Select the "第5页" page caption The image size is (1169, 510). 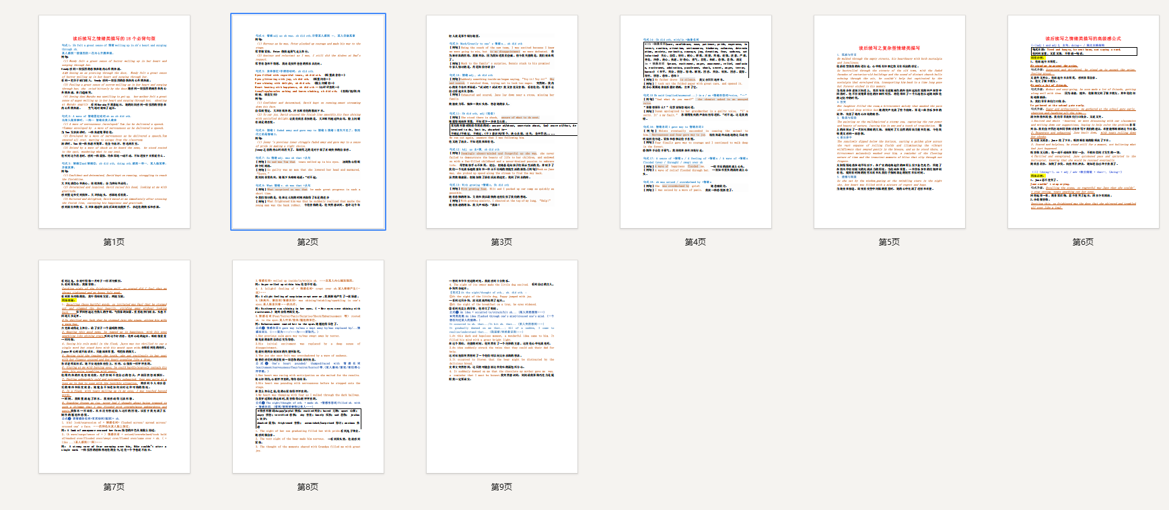point(890,242)
